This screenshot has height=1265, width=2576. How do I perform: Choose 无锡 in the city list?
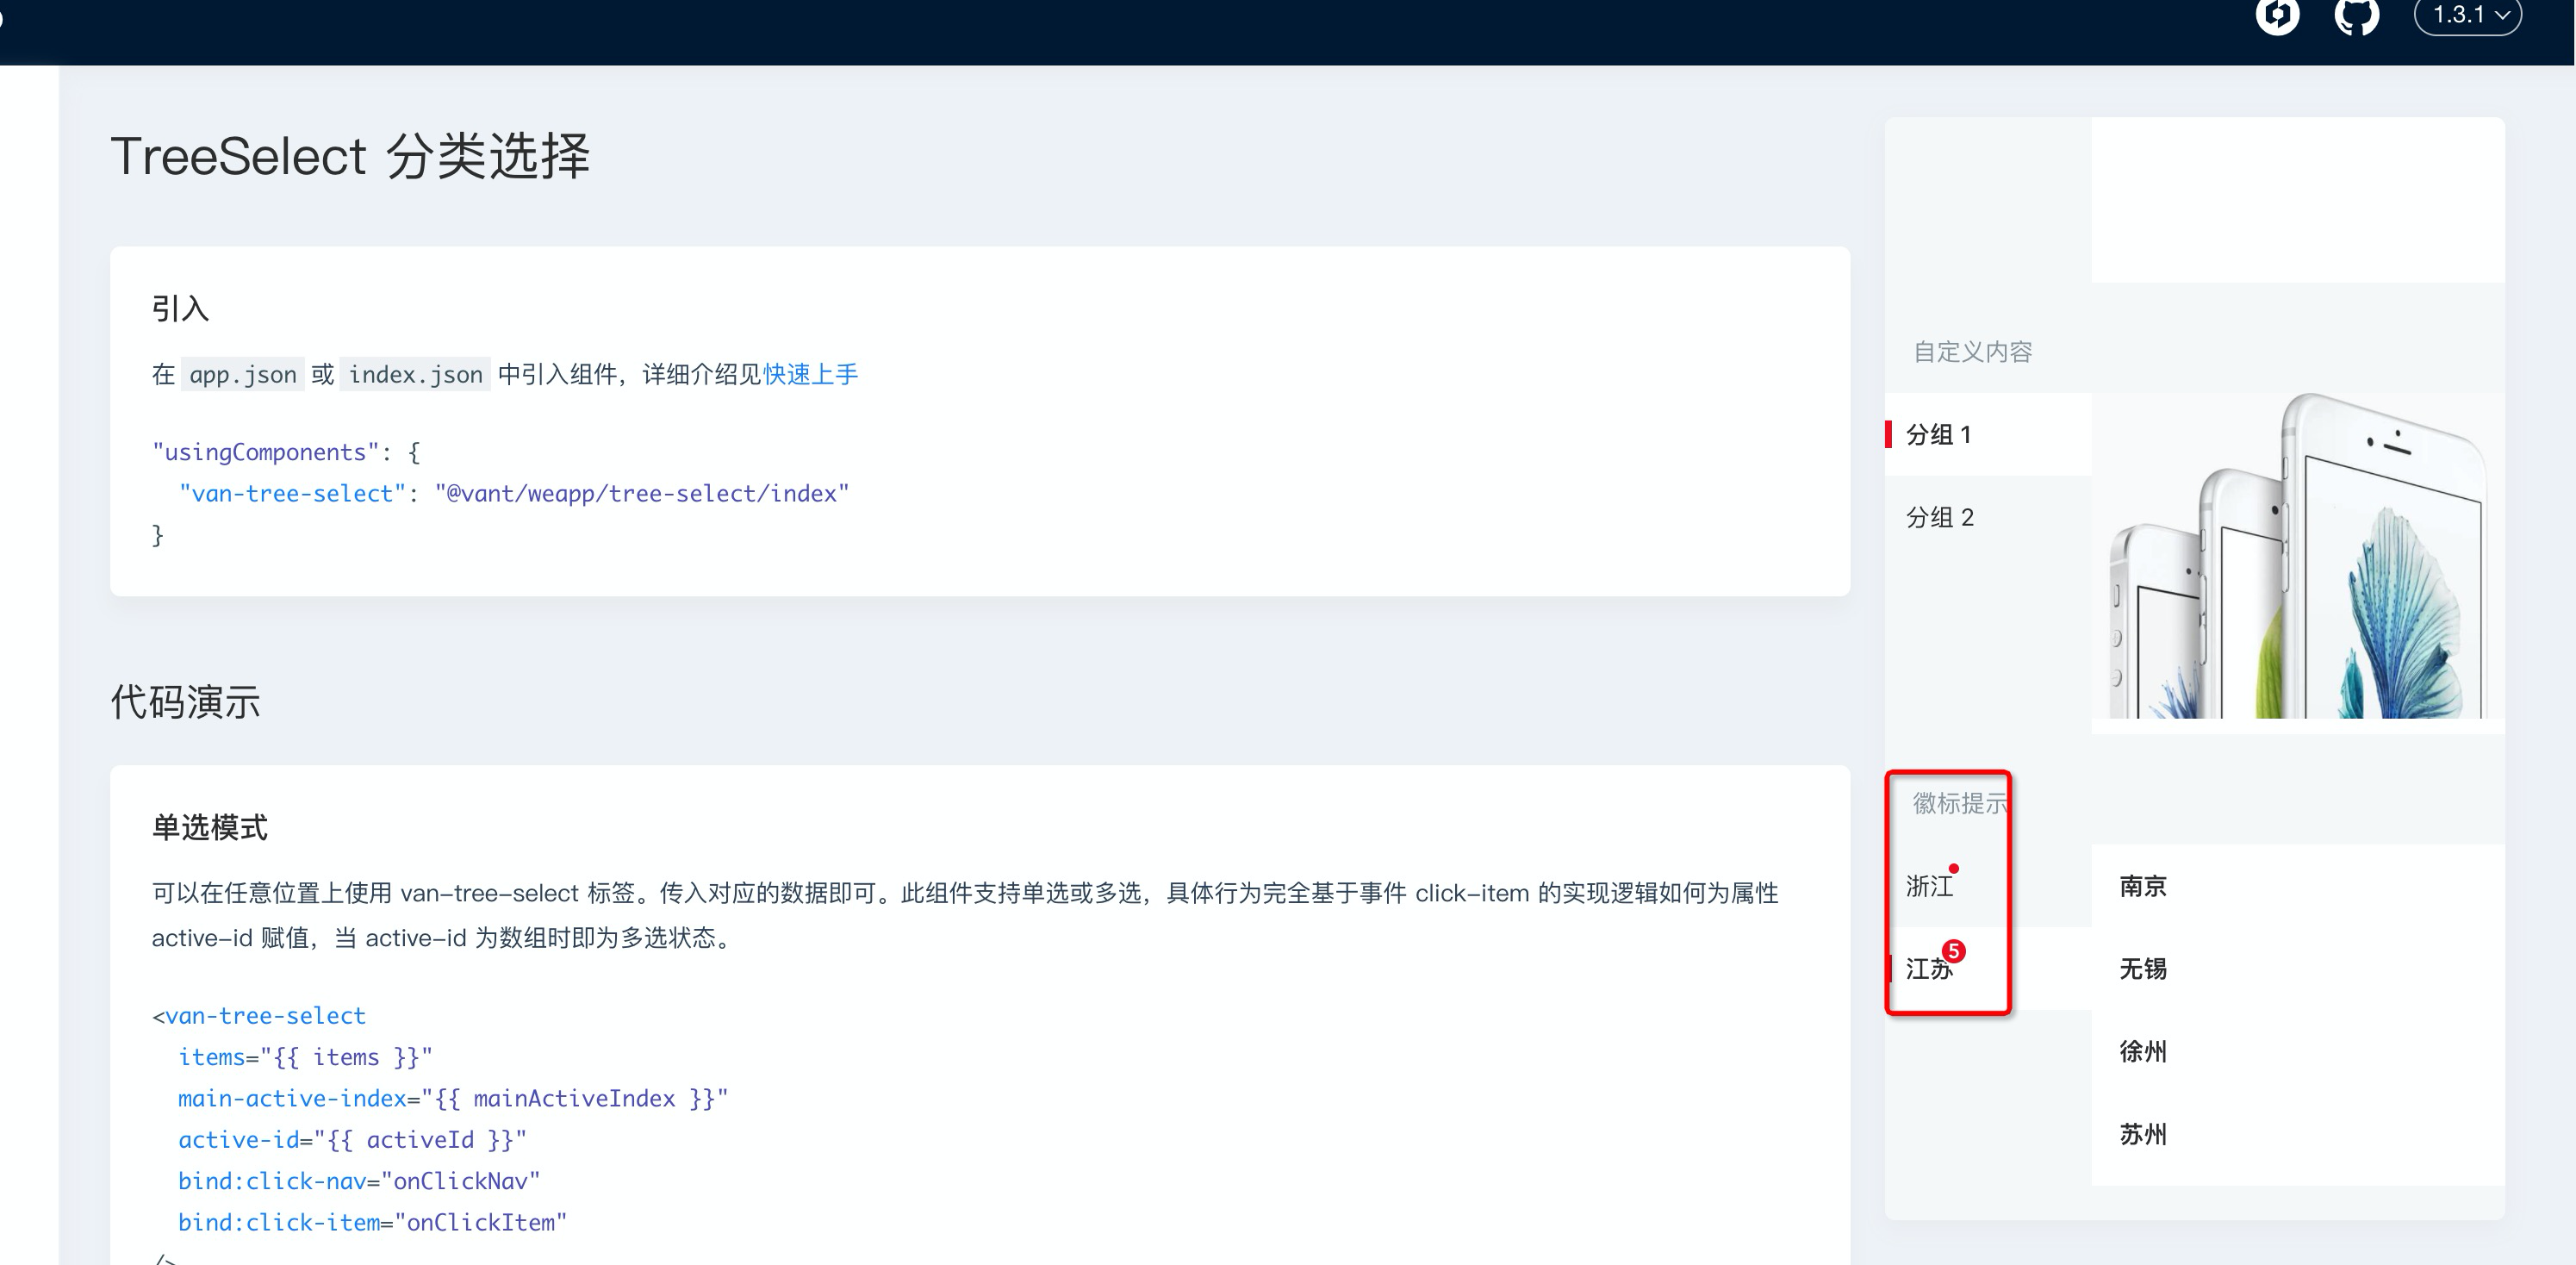tap(2298, 968)
